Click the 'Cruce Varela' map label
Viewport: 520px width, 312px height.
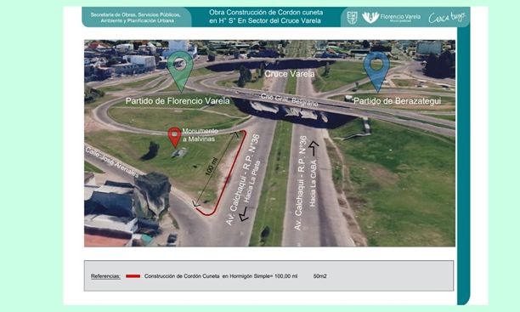290,74
